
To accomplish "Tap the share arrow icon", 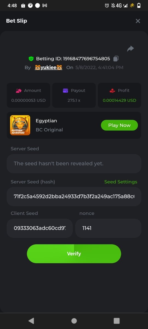I will 130,49.
